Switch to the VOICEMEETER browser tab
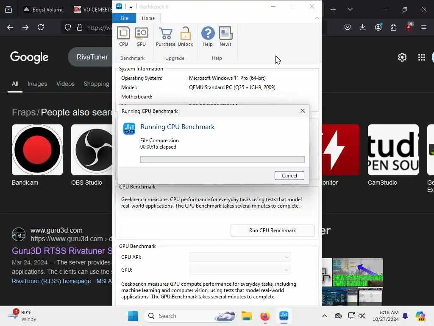The width and height of the screenshot is (434, 326). 93,9
